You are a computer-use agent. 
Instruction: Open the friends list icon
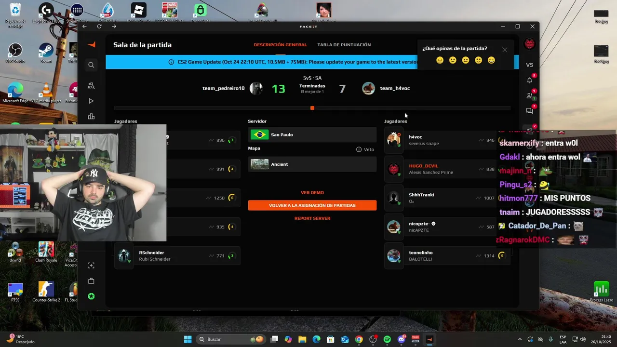pyautogui.click(x=529, y=95)
